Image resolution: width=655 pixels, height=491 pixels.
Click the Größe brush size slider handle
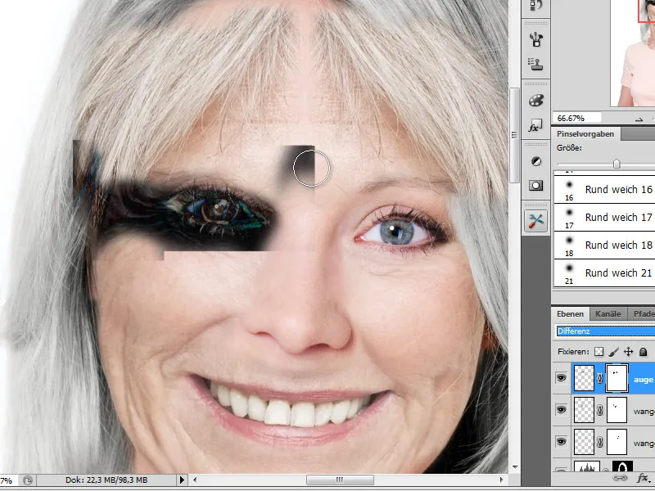[617, 164]
